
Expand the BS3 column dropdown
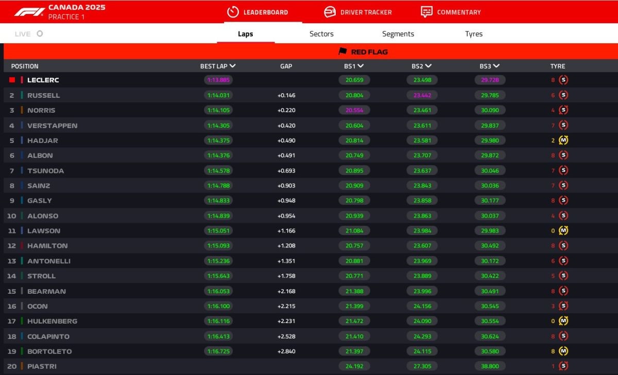tap(496, 66)
